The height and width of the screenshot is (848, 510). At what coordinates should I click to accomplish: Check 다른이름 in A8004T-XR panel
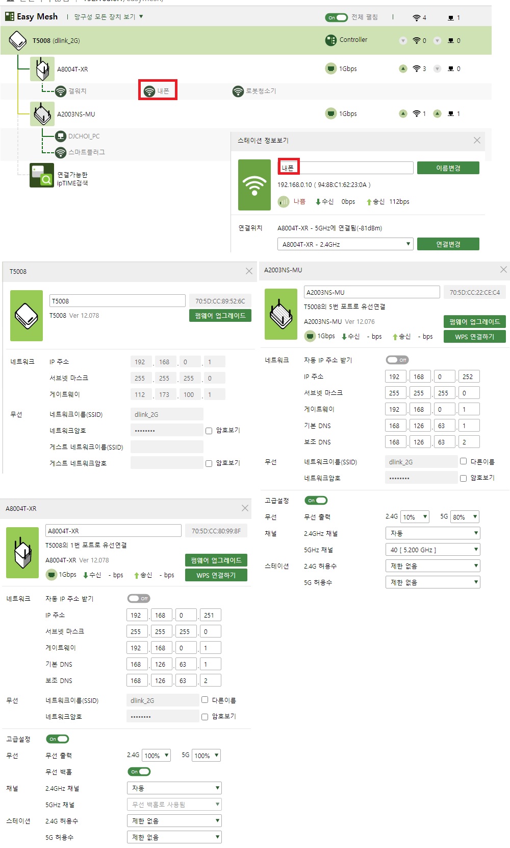(205, 700)
